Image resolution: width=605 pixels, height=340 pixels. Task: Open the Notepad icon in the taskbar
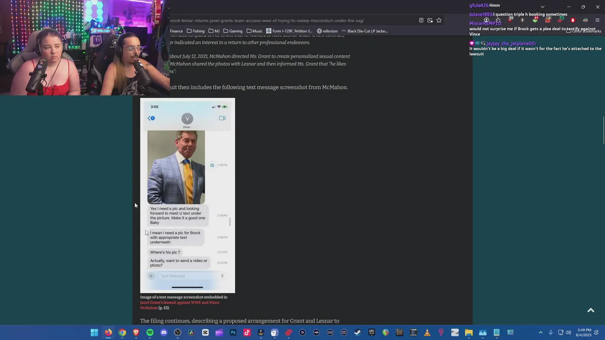pyautogui.click(x=496, y=332)
